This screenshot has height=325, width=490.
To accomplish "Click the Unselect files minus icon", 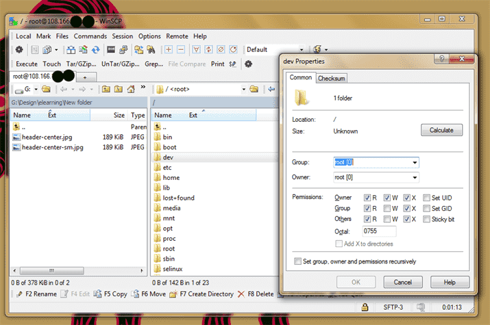I will click(181, 49).
